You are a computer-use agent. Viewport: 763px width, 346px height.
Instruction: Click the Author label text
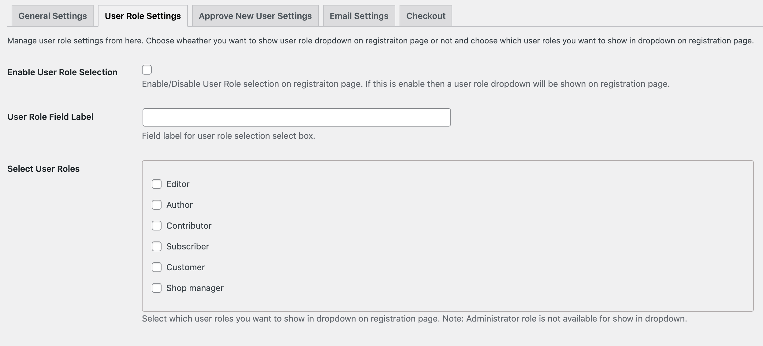(x=179, y=204)
